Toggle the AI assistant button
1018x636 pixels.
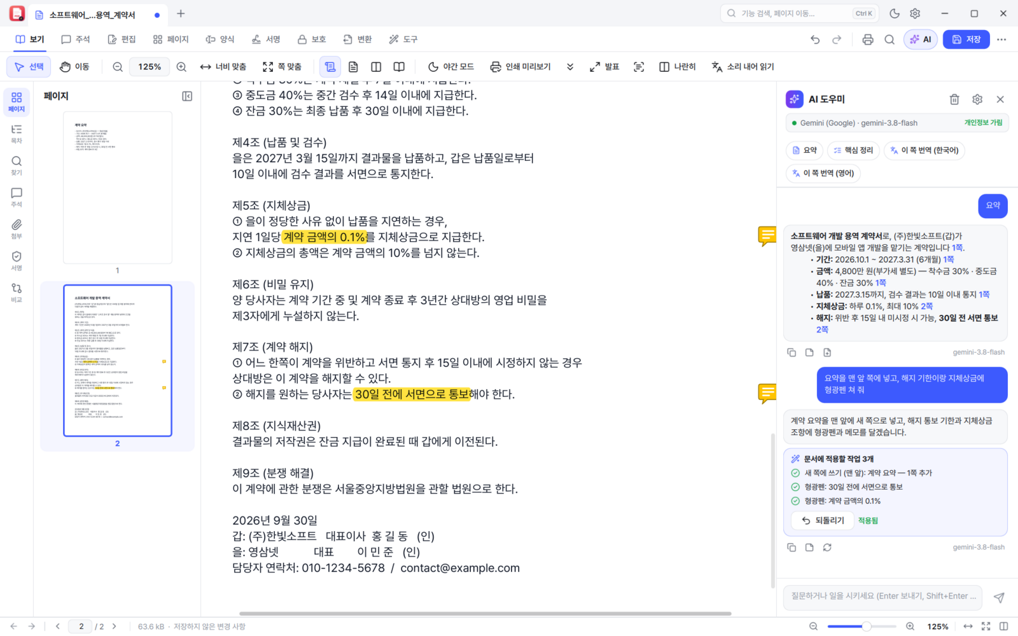coord(921,39)
